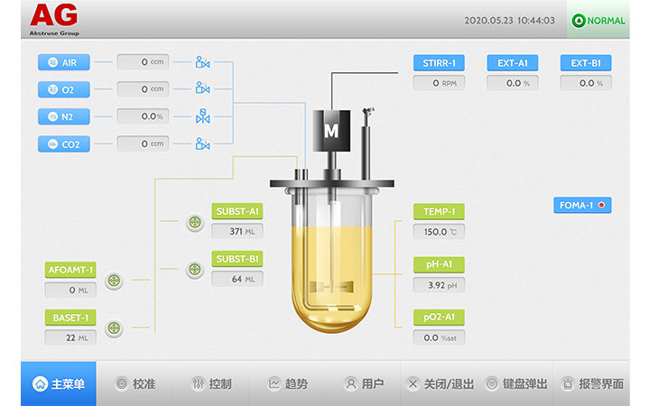Click the SUBST-B1 pump icon
This screenshot has width=650, height=406.
(x=194, y=269)
